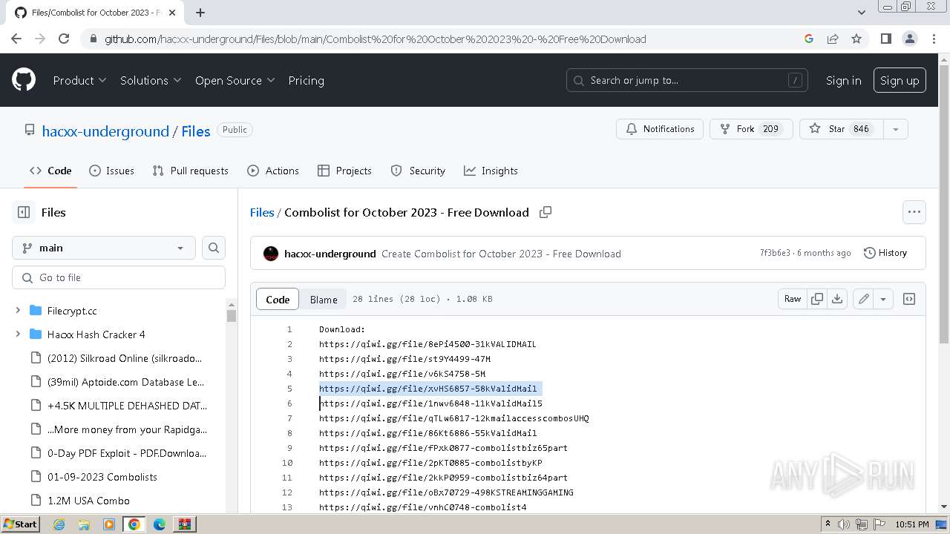Open more file actions ellipsis button
This screenshot has width=950, height=534.
[x=914, y=212]
